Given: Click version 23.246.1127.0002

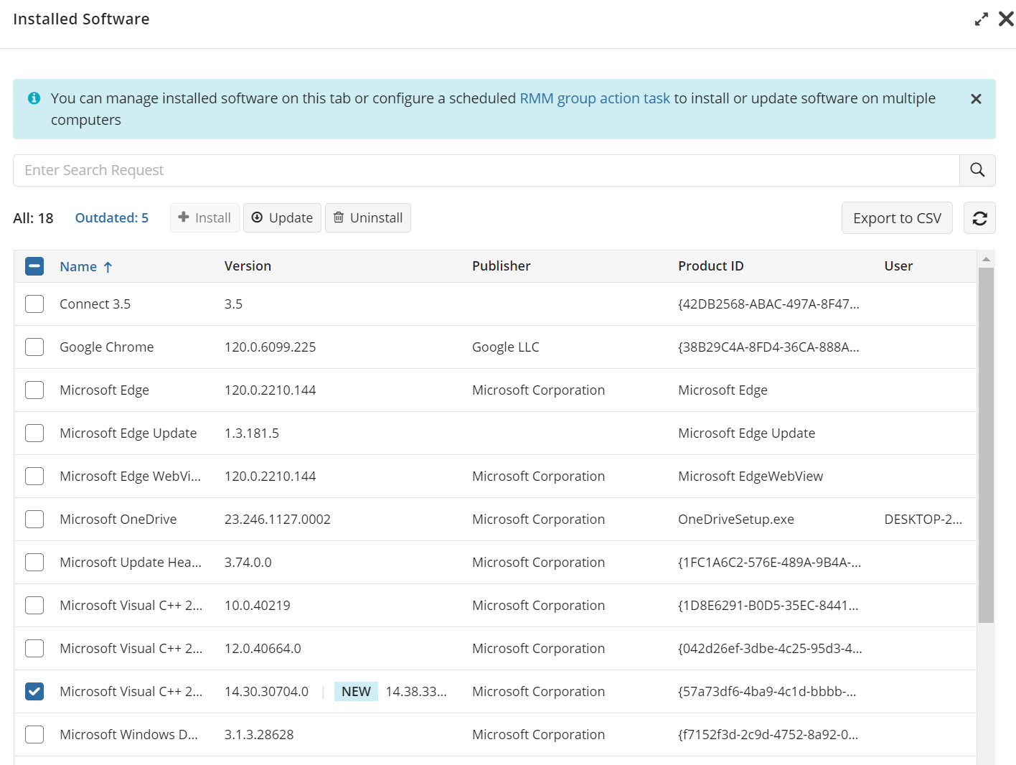Looking at the screenshot, I should tap(277, 520).
